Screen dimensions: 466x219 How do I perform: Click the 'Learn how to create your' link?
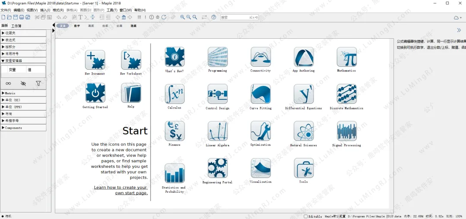pyautogui.click(x=120, y=188)
